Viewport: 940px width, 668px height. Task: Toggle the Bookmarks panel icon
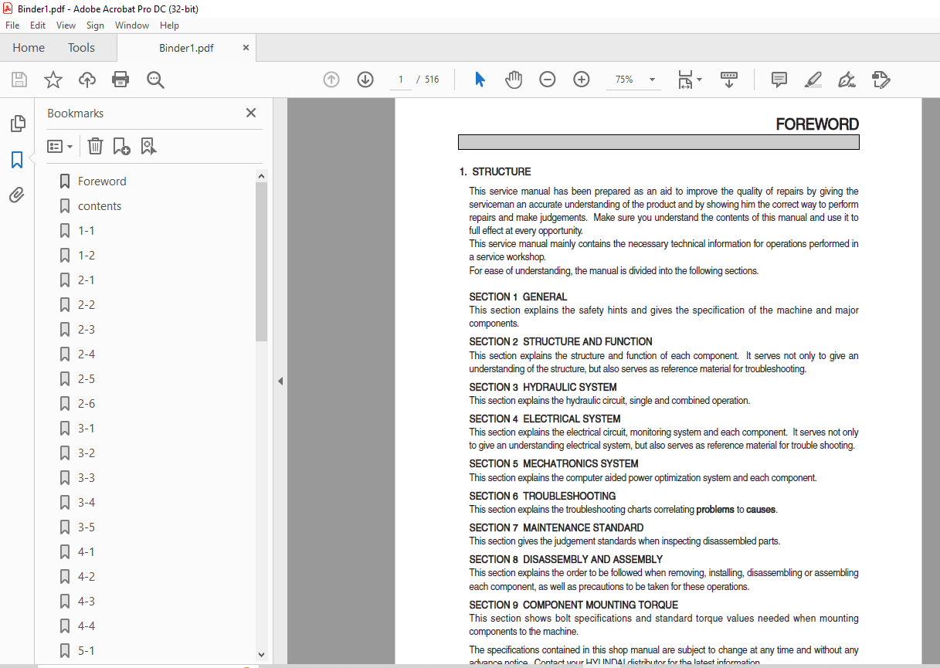tap(17, 160)
